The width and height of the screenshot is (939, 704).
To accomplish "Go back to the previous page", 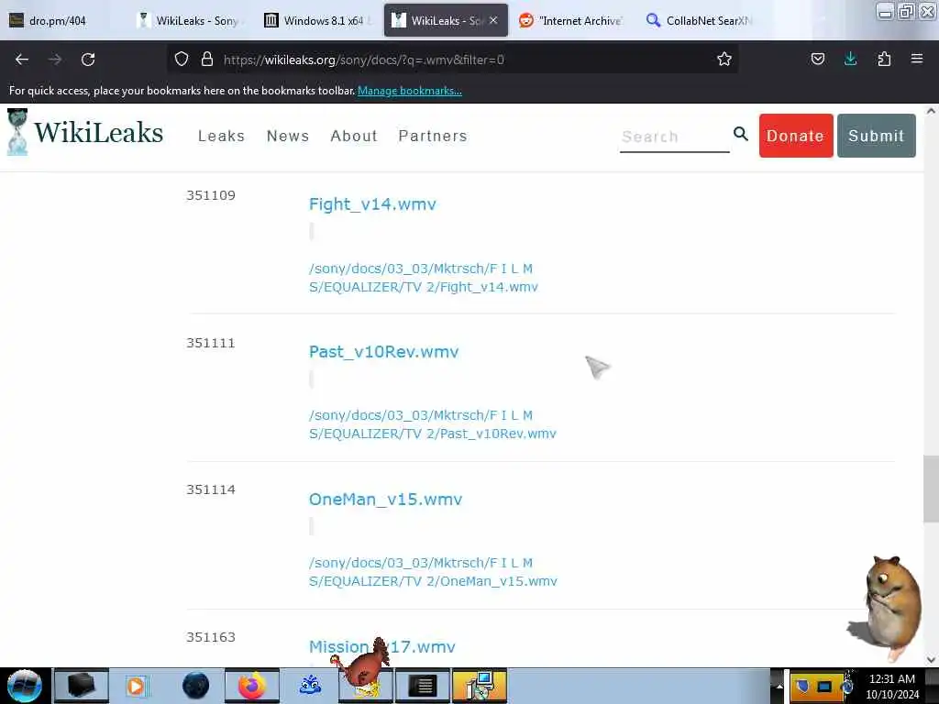I will pos(22,60).
